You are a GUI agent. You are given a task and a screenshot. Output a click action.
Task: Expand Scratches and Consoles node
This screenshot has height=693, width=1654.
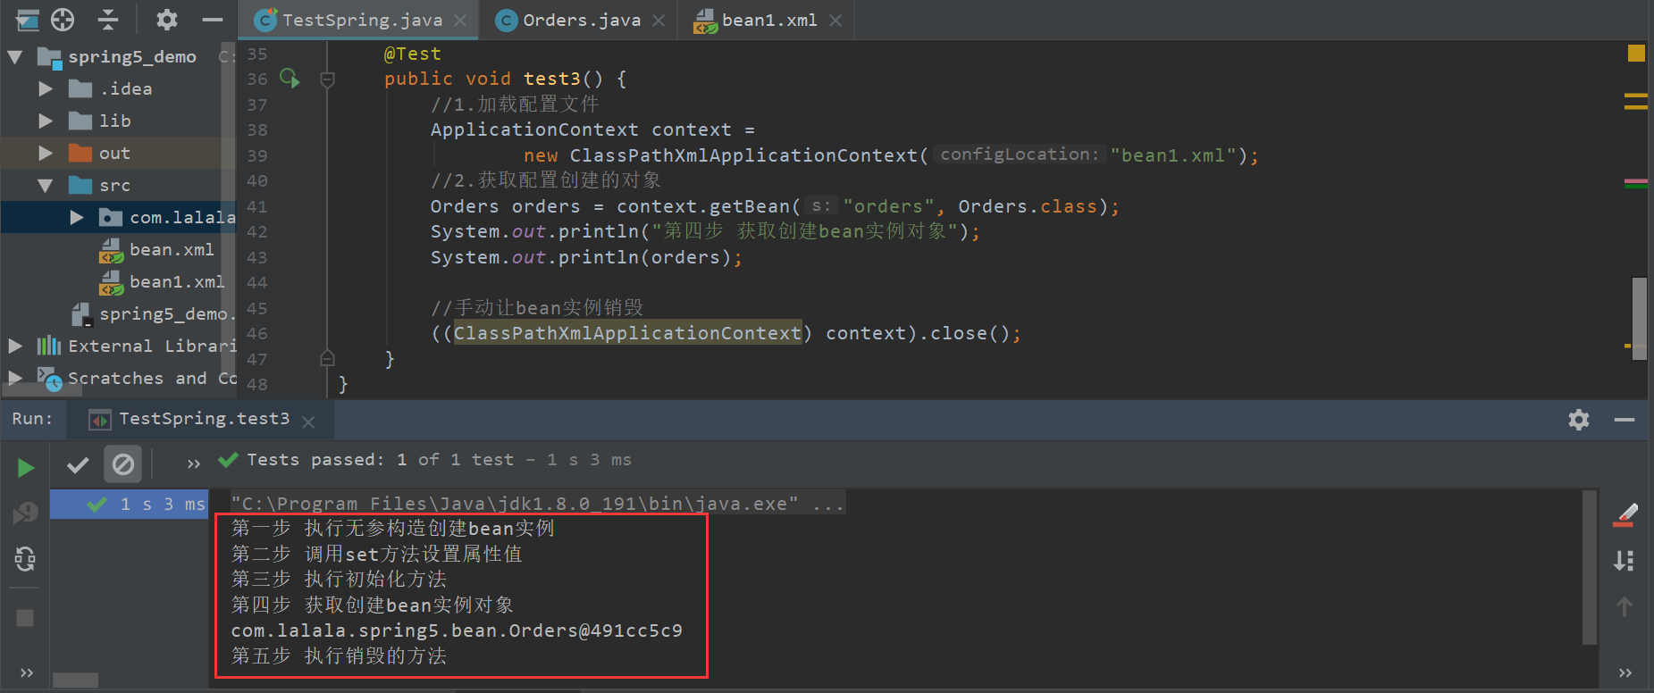[15, 378]
